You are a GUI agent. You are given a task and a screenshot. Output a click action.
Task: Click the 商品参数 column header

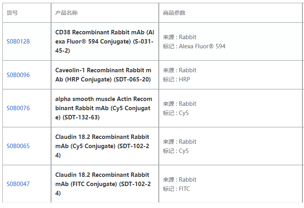coord(174,13)
